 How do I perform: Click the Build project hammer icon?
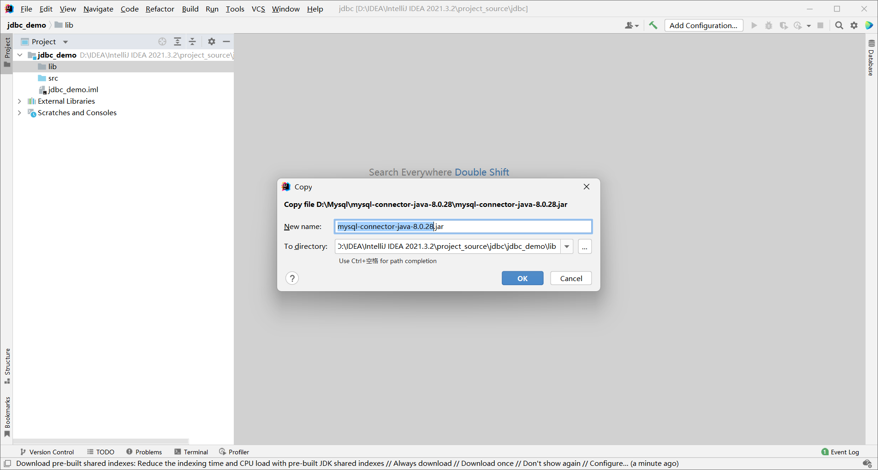653,25
